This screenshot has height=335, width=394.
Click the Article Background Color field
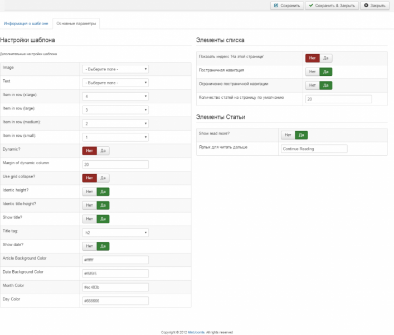coord(115,260)
